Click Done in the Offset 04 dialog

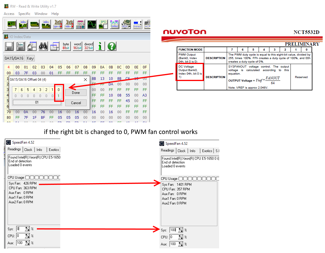[76, 93]
